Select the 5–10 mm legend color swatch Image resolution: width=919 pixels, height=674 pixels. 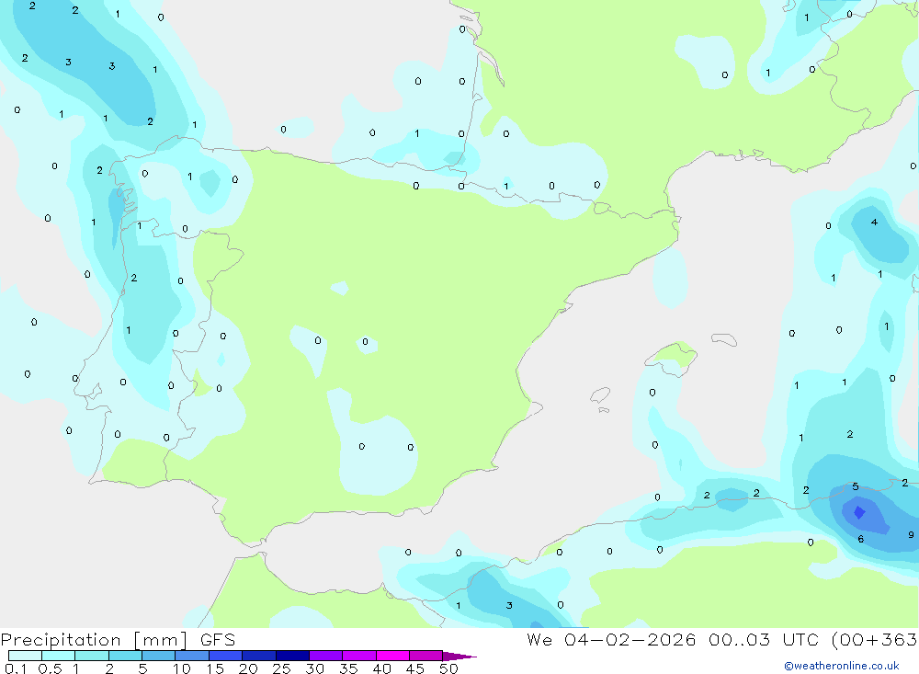point(159,656)
